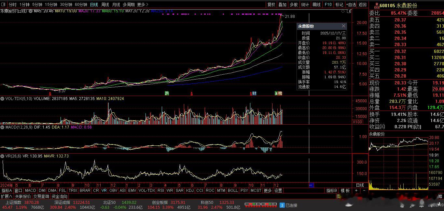This screenshot has height=211, width=444.
Task: Choose the CR indicator tab
Action: pos(96,191)
